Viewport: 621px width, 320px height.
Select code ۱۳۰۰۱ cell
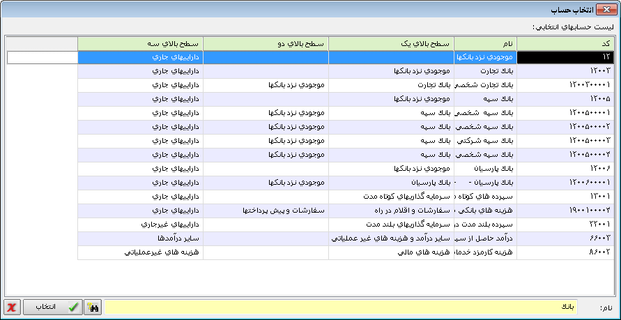[x=565, y=197]
